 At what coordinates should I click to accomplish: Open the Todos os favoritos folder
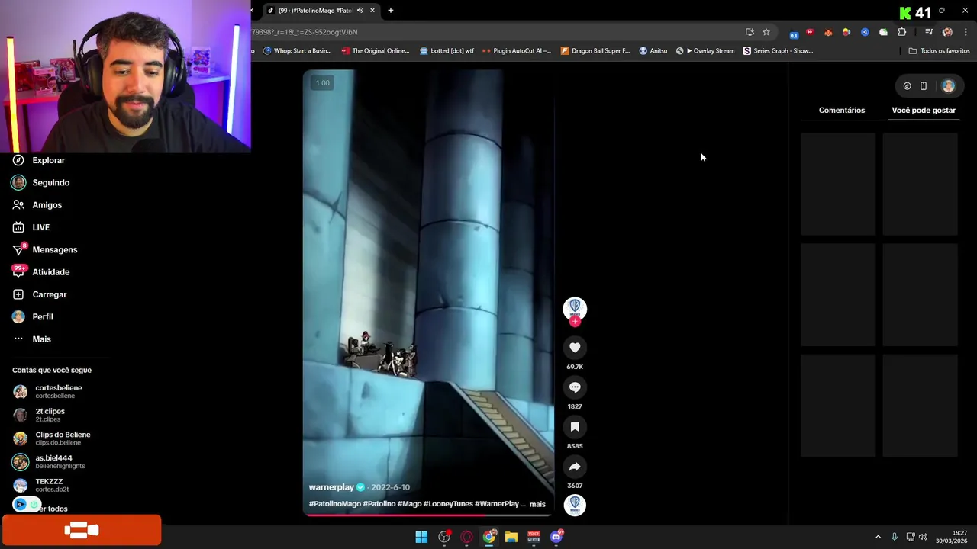(x=939, y=51)
